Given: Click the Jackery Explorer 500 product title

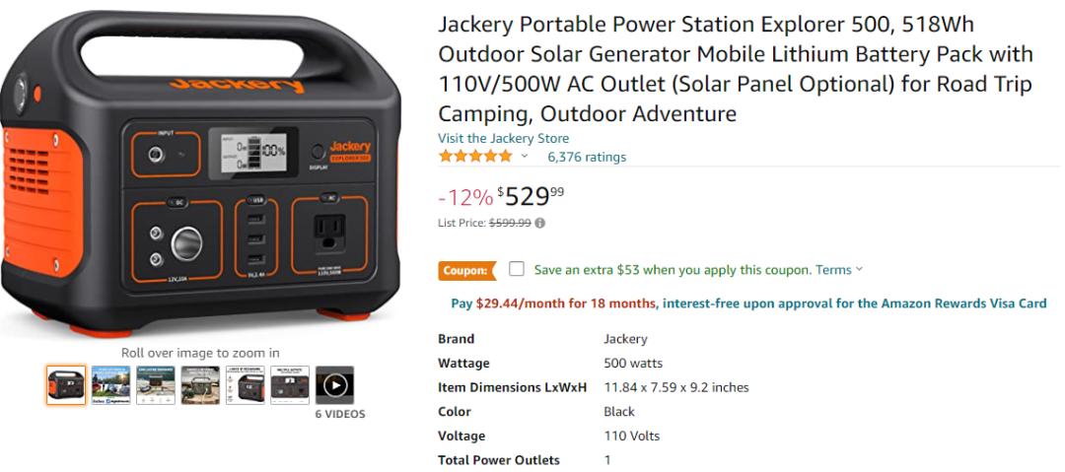Looking at the screenshot, I should (x=735, y=69).
